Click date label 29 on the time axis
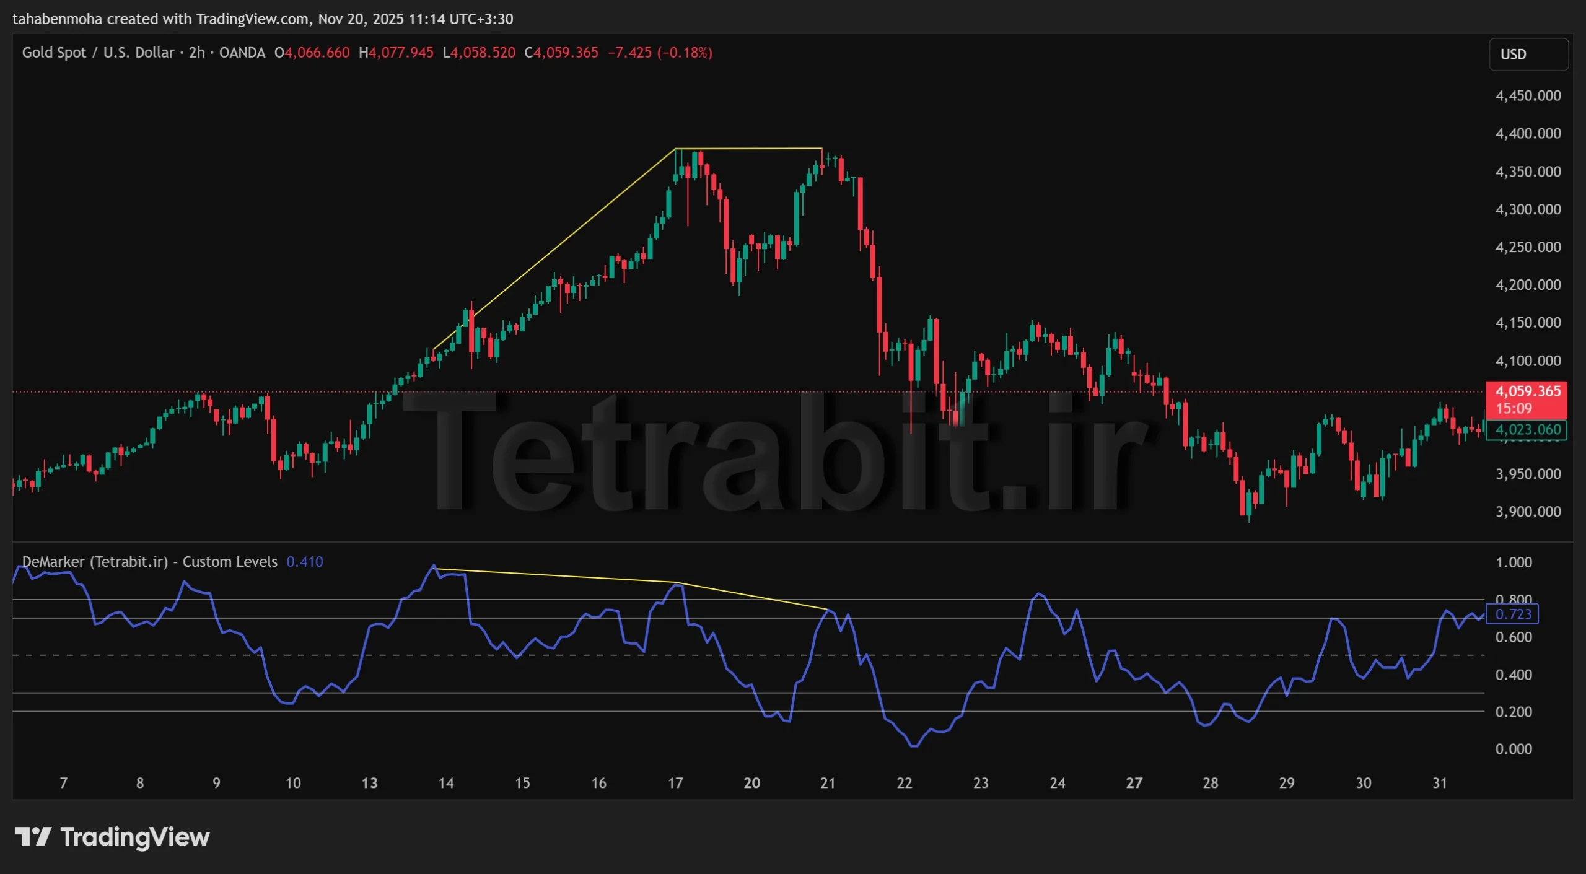This screenshot has width=1586, height=874. 1287,783
